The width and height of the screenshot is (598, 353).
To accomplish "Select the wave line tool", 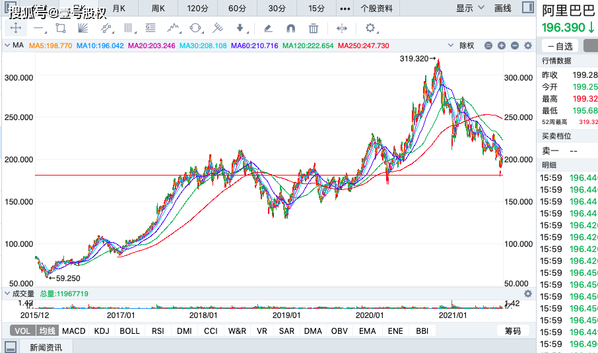I will click(174, 28).
